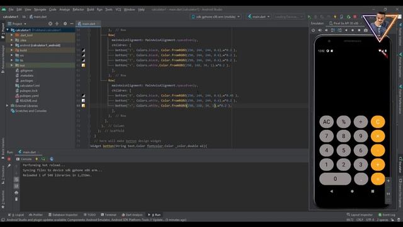Expand the .dart_tool folder
This screenshot has height=227, width=403.
[11, 35]
